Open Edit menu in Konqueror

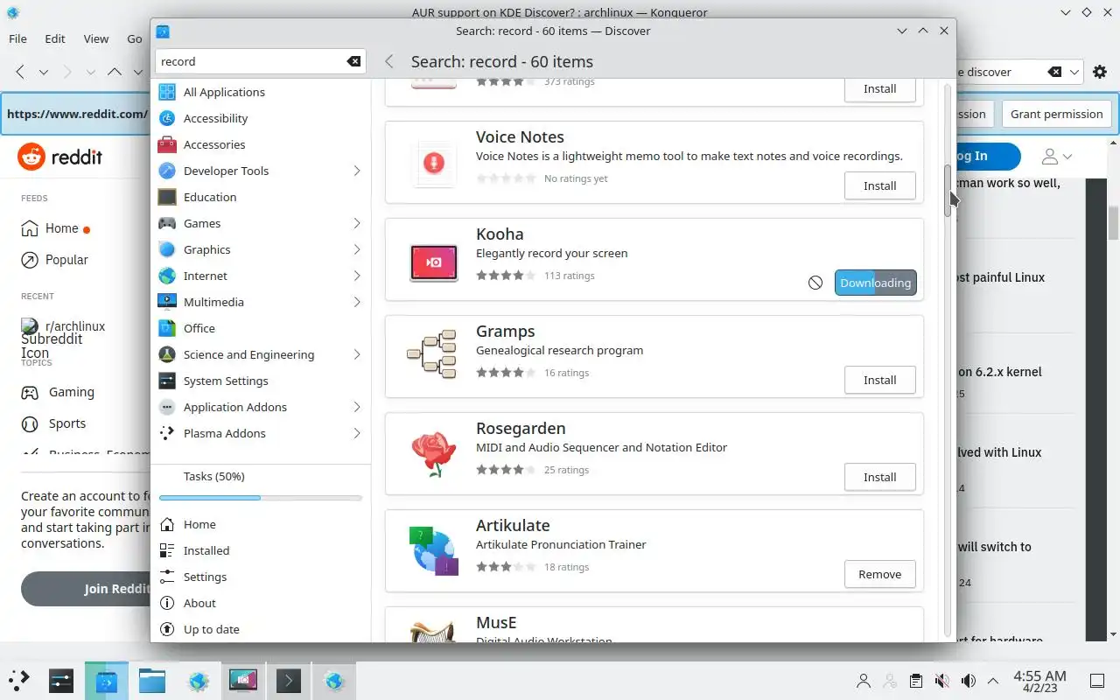[x=55, y=38]
